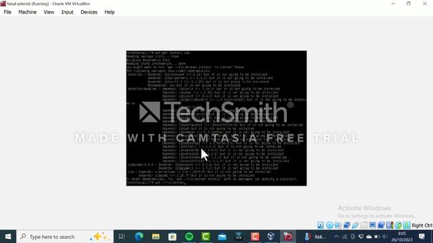
Task: Open the notification center icon
Action: click(421, 236)
